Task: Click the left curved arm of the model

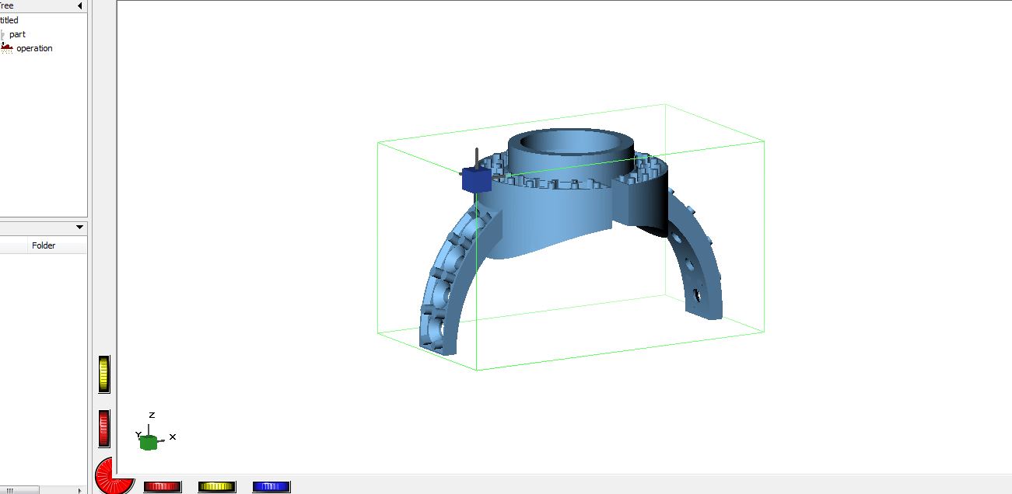Action: [x=447, y=287]
